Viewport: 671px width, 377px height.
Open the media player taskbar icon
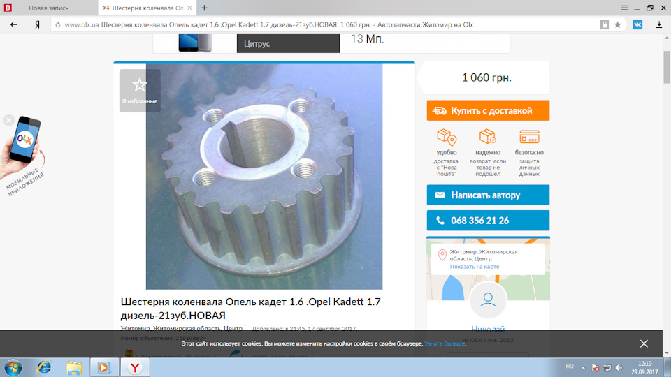pos(104,368)
